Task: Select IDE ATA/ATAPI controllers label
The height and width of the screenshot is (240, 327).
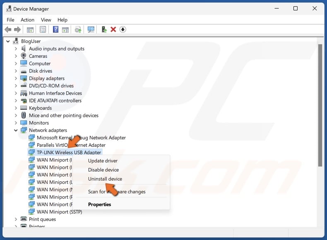Action: pyautogui.click(x=55, y=100)
